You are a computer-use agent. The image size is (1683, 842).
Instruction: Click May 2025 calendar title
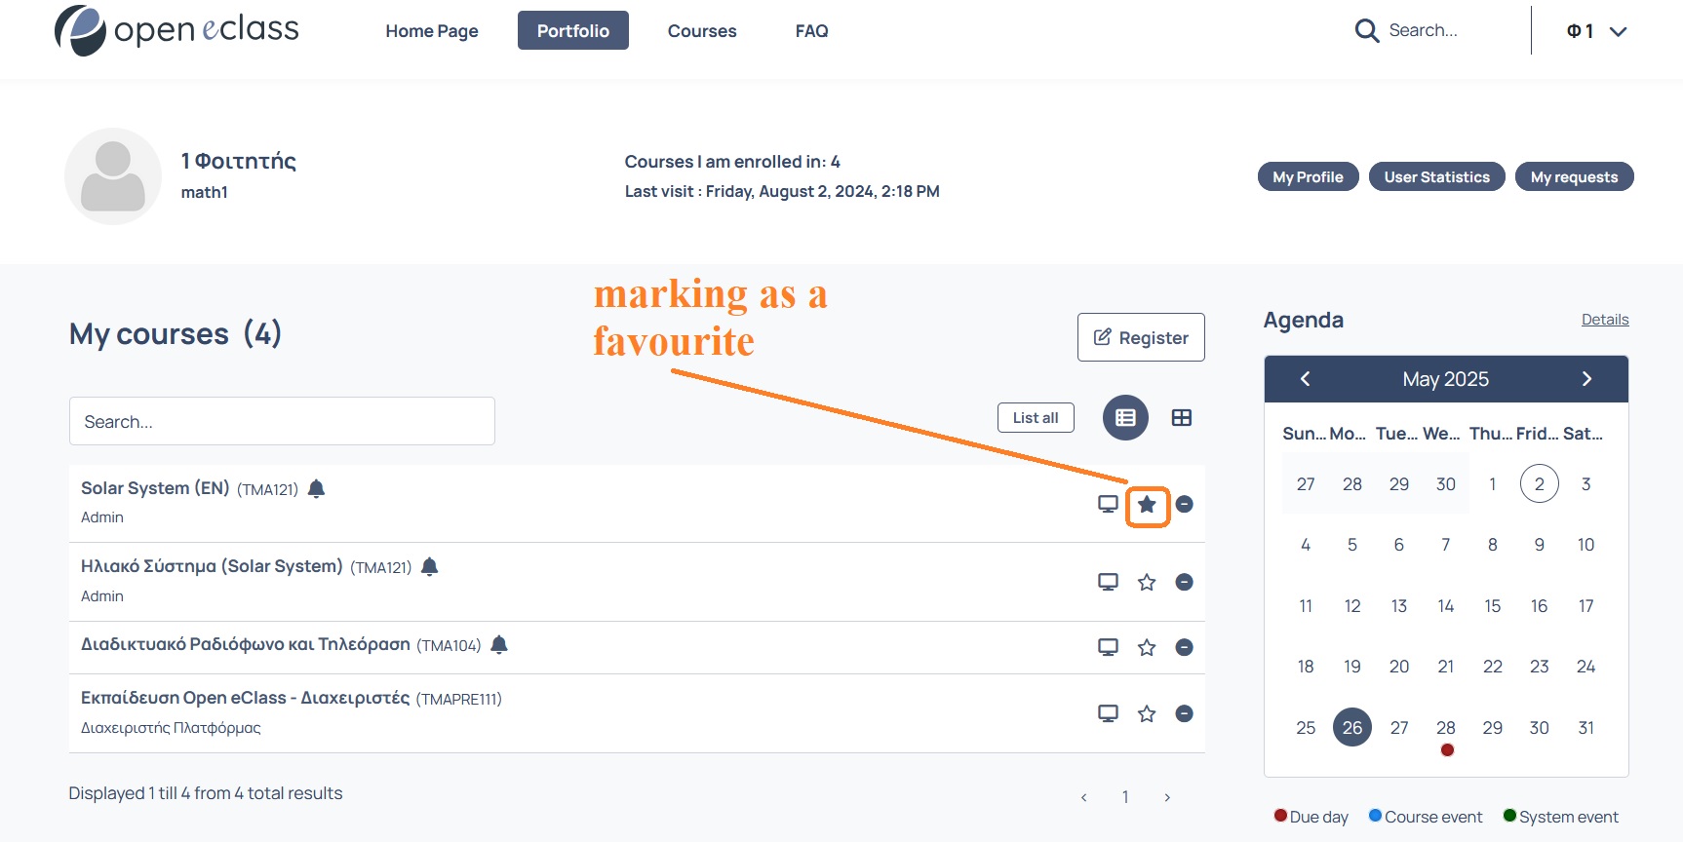(x=1446, y=379)
